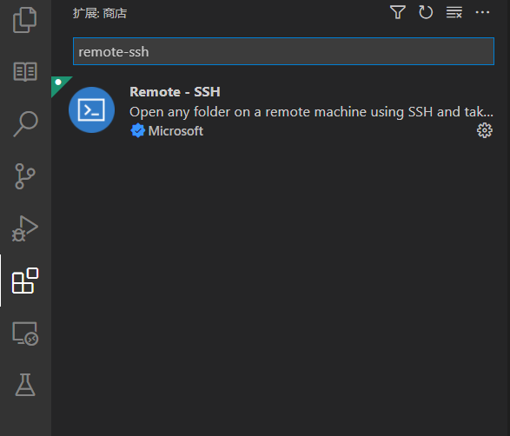The image size is (510, 436).
Task: Select the Remote - SSH extension title
Action: pos(175,92)
